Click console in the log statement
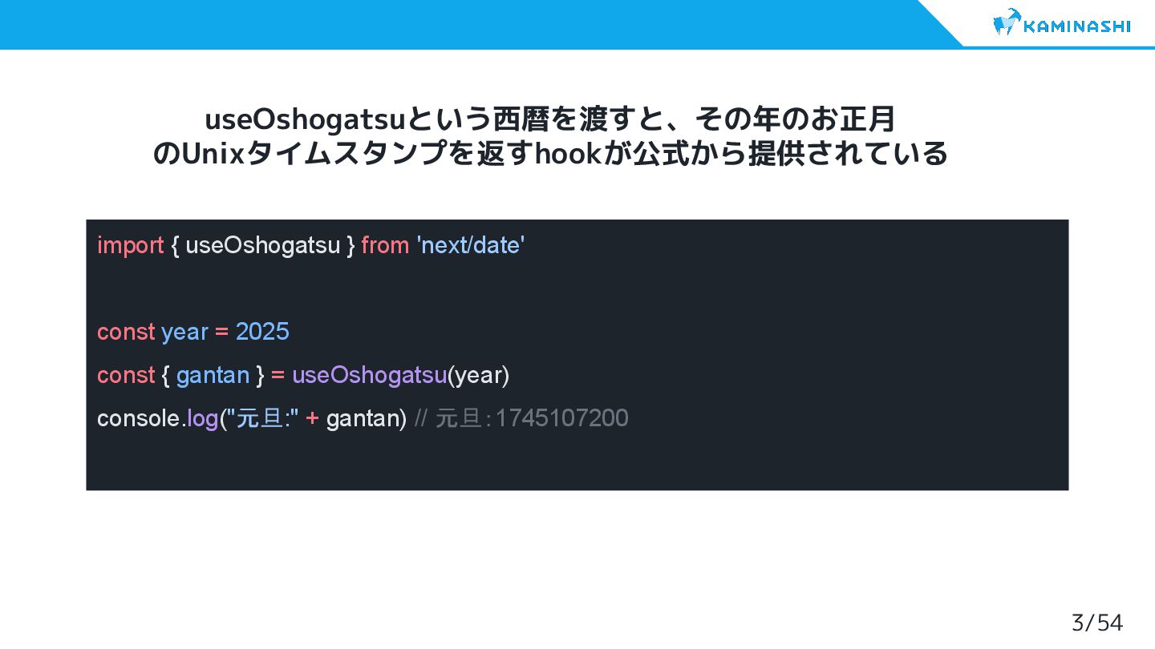This screenshot has width=1155, height=649. (x=138, y=418)
